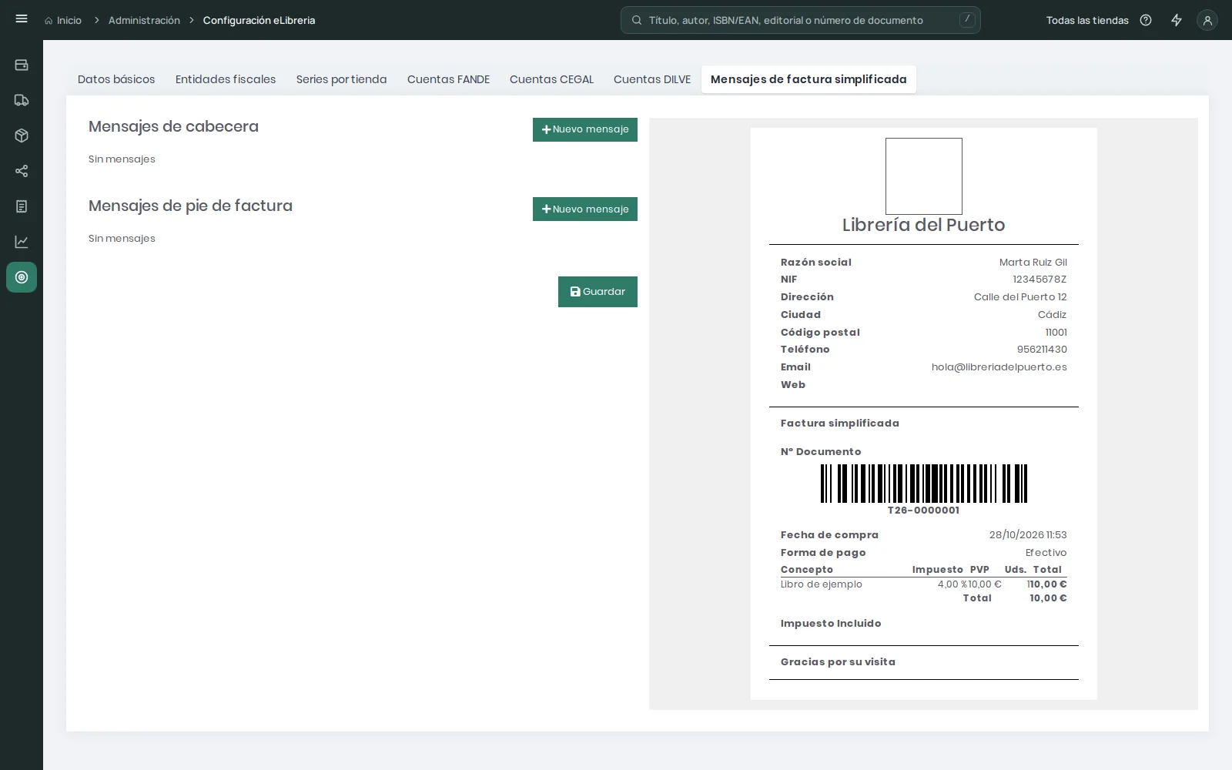
Task: Click the Mensajes de cabecera heading
Action: pyautogui.click(x=173, y=126)
